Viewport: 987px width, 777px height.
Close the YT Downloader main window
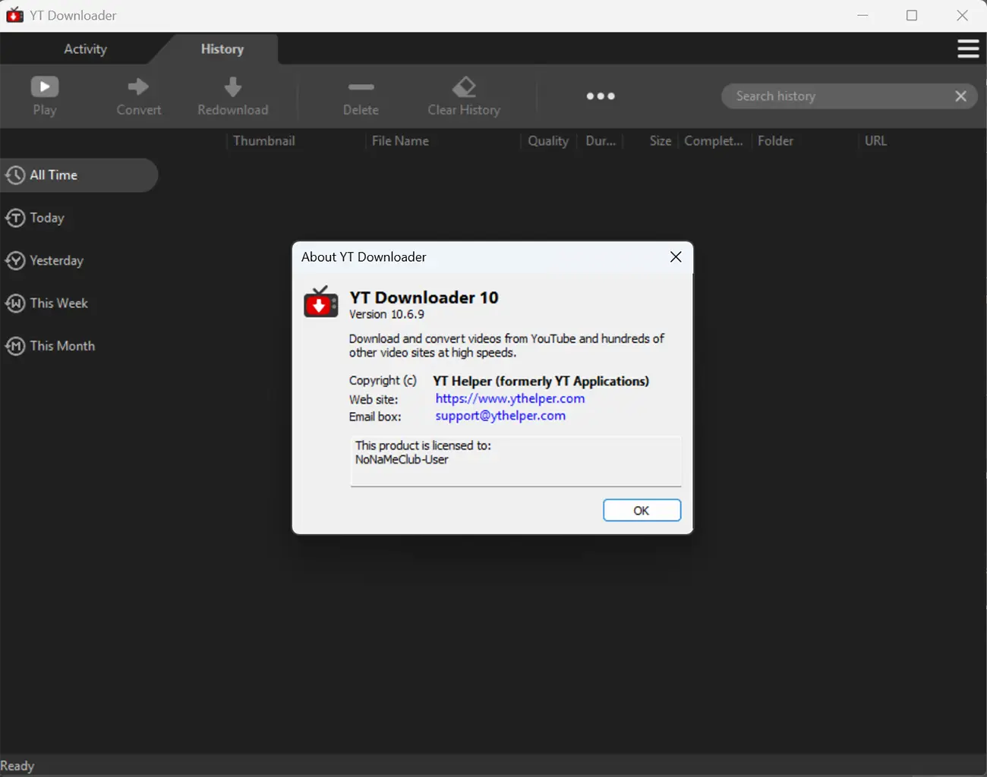click(962, 15)
